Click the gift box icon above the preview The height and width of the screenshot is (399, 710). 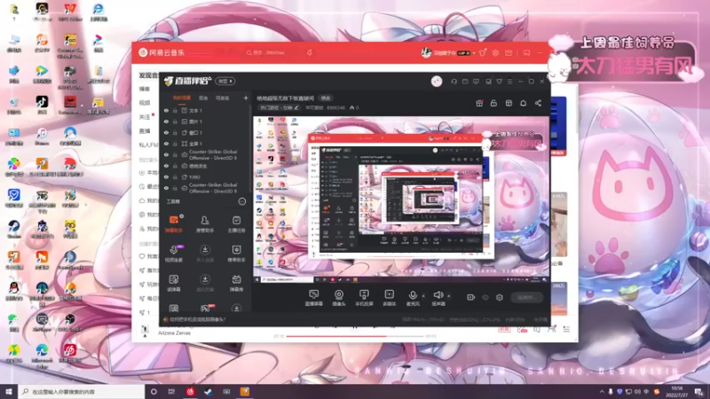pos(479,103)
